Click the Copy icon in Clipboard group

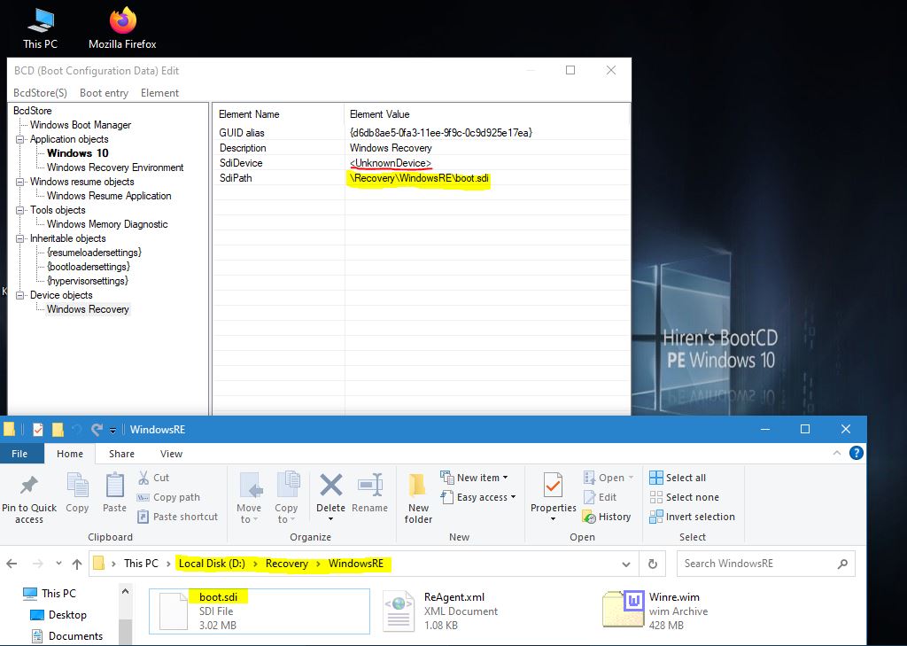click(77, 486)
